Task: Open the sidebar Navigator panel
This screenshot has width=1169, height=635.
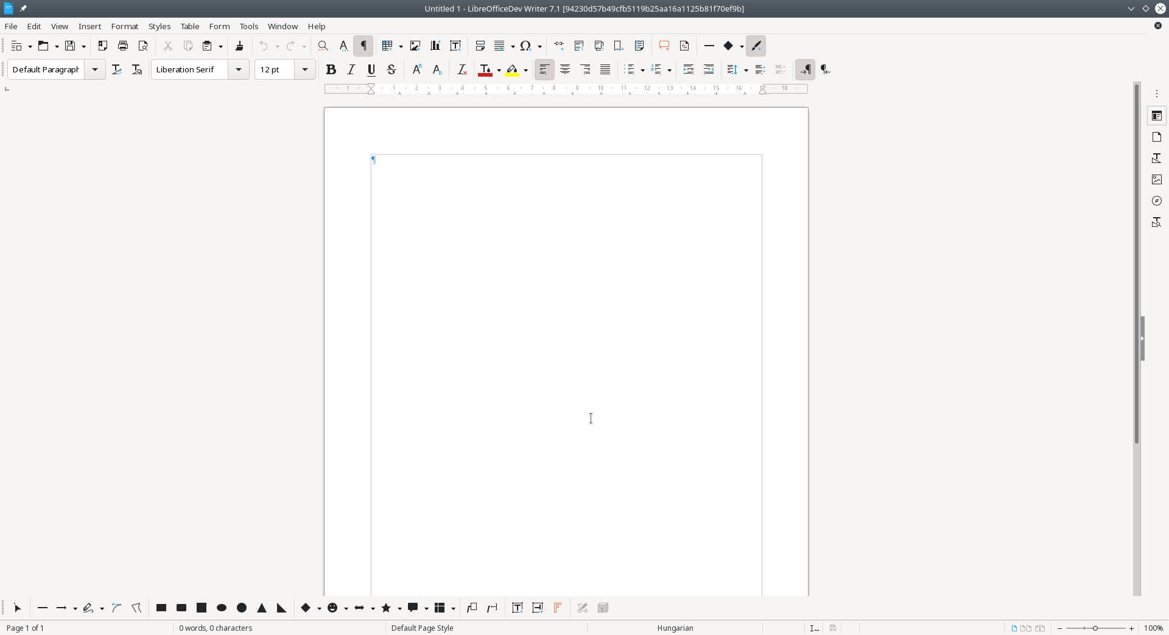Action: tap(1157, 201)
